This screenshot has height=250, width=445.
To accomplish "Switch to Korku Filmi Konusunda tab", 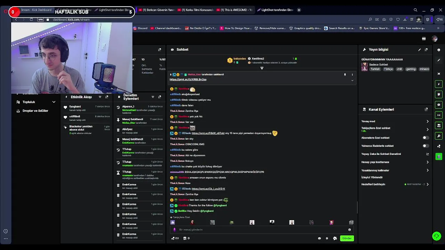I will pos(195,10).
